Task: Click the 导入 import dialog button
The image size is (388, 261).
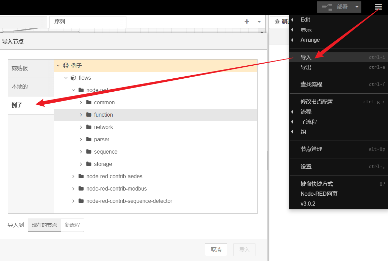Action: [245, 250]
